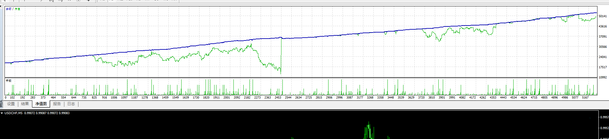Image resolution: width=609 pixels, height=139 pixels.
Task: Select the 净值图 tab
Action: [41, 104]
